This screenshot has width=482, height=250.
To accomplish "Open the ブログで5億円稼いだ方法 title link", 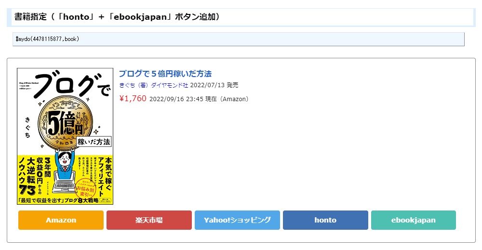I will (165, 74).
